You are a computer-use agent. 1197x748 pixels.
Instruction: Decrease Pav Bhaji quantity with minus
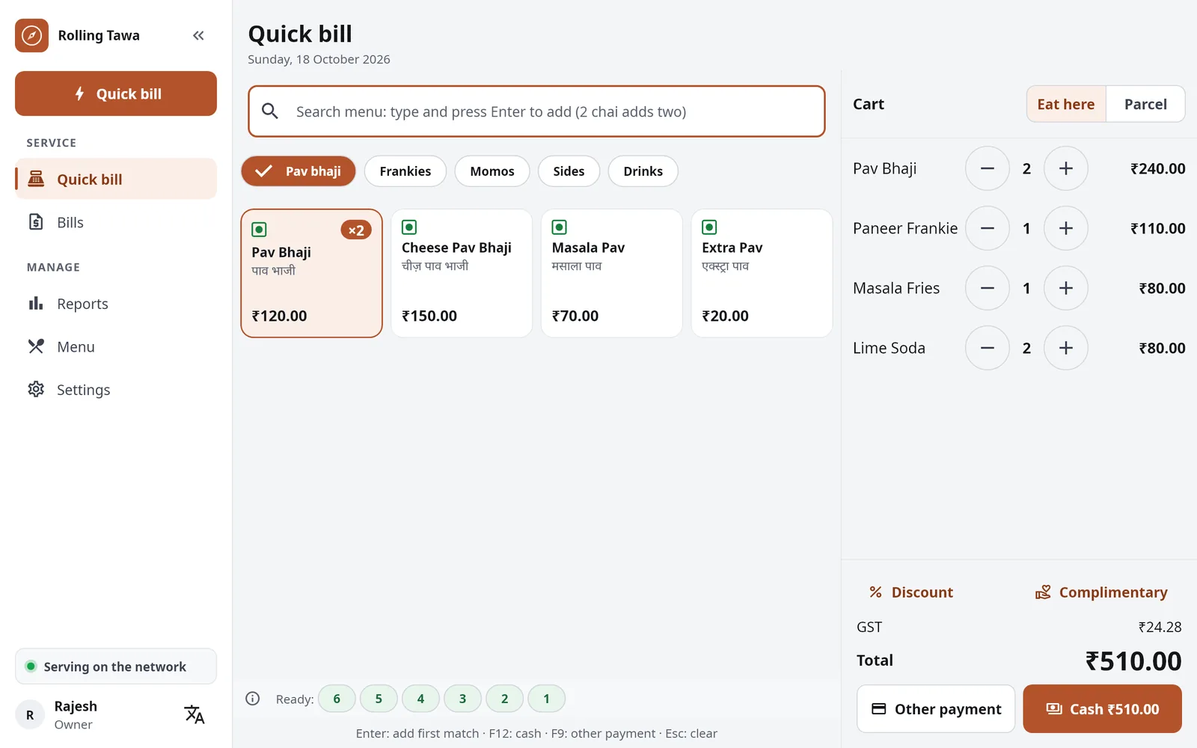coord(988,168)
